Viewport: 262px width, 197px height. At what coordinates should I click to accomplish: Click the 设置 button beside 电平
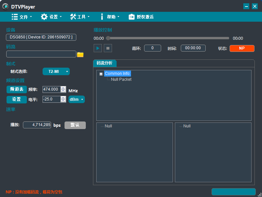(x=17, y=99)
